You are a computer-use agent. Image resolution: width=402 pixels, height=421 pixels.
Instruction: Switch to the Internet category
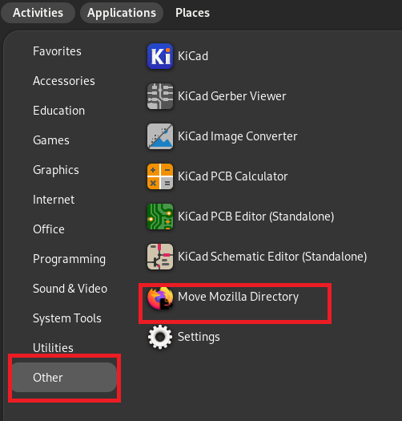(x=54, y=200)
